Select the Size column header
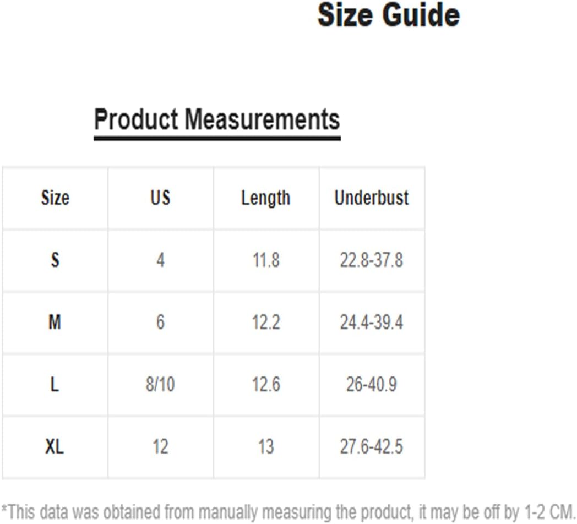The image size is (577, 524). click(55, 198)
